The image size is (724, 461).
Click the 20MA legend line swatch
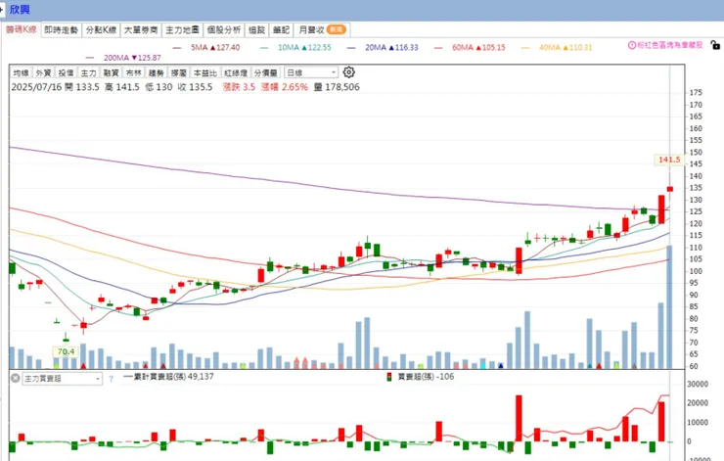click(x=351, y=48)
